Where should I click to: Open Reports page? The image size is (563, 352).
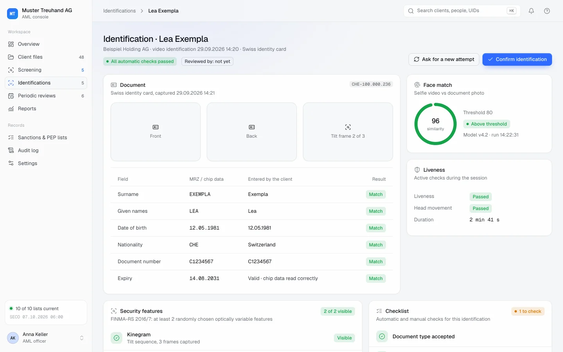(46, 109)
